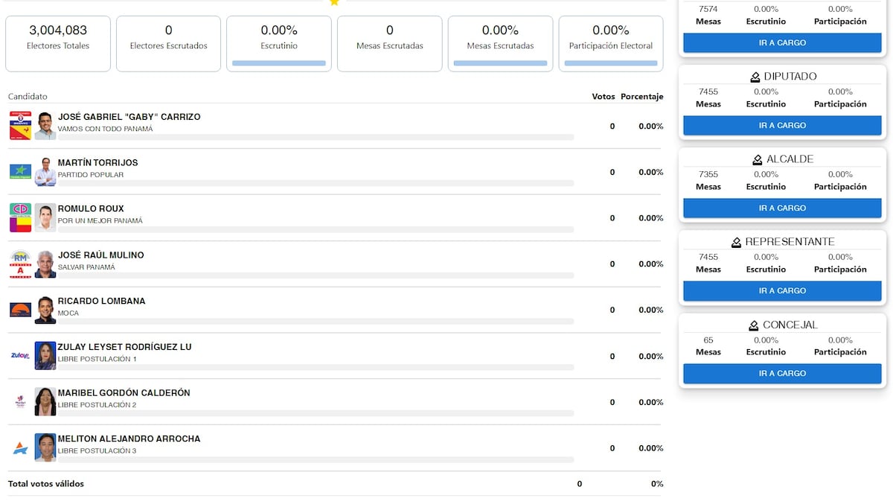Click Zulay Rodríguez's campaign logo
Viewport: 893px width, 504px height.
(x=20, y=356)
